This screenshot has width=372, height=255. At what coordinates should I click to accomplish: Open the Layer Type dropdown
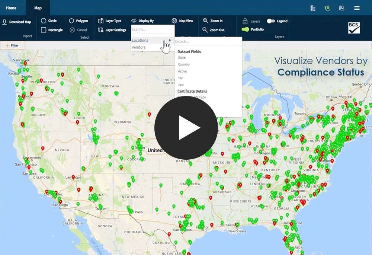(x=110, y=21)
